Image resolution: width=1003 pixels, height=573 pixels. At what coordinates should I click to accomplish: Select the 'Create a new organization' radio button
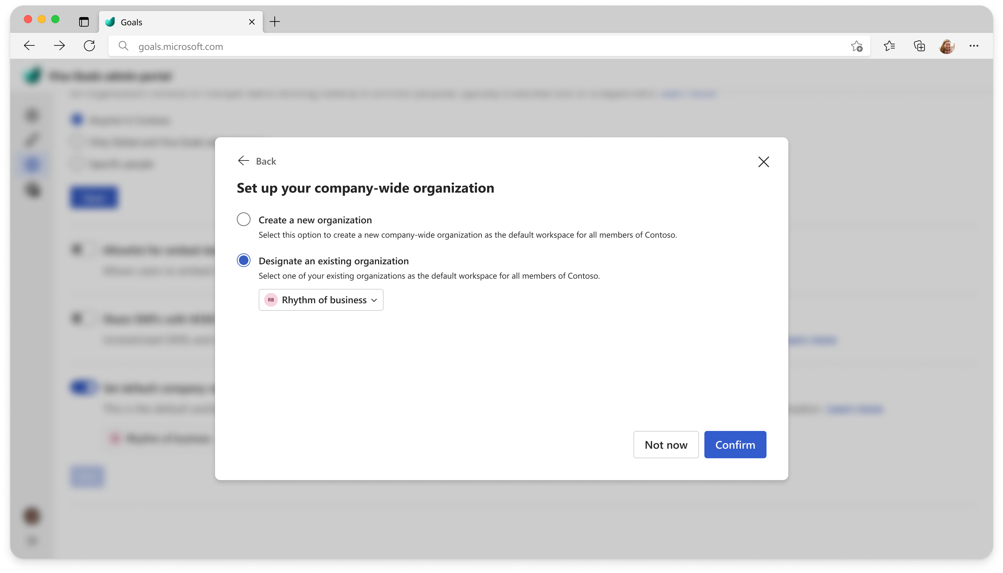click(243, 219)
